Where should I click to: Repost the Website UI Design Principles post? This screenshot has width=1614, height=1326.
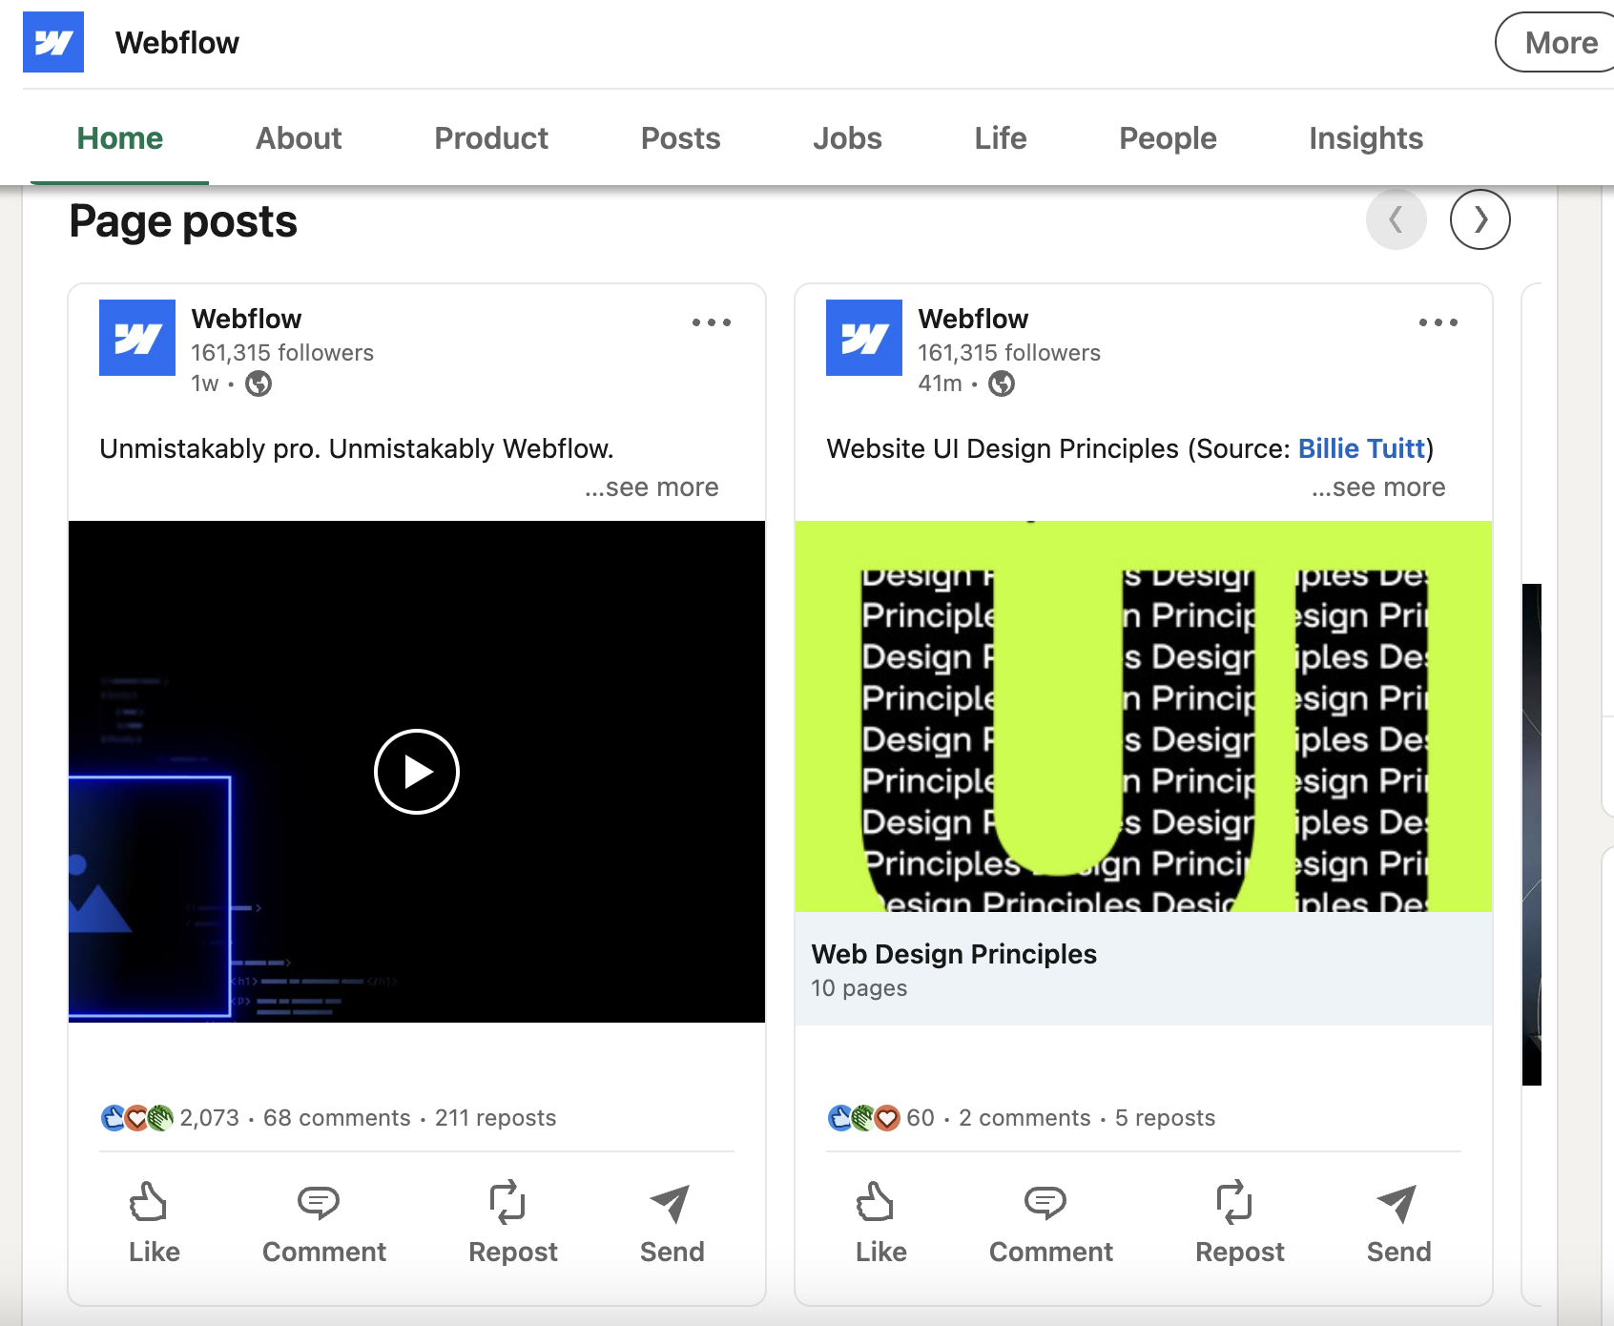tap(1240, 1223)
